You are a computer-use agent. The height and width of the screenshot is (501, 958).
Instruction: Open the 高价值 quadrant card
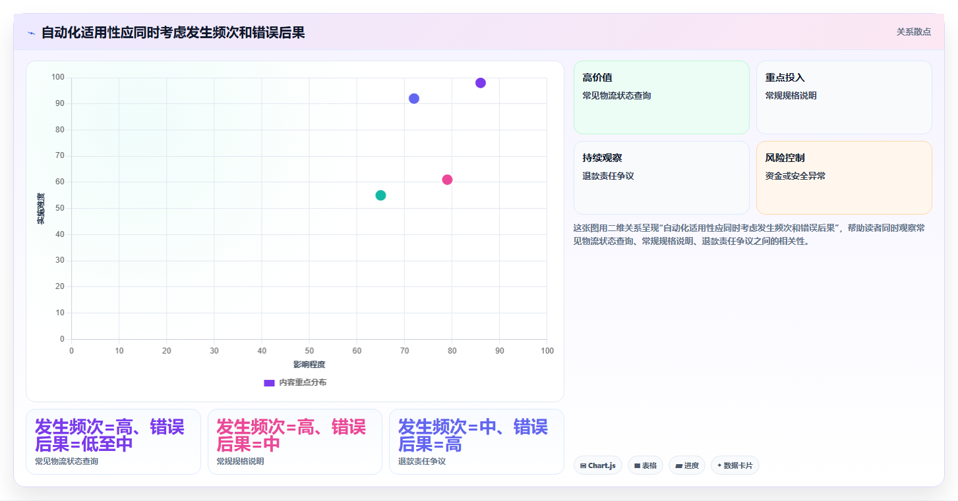[x=661, y=97]
